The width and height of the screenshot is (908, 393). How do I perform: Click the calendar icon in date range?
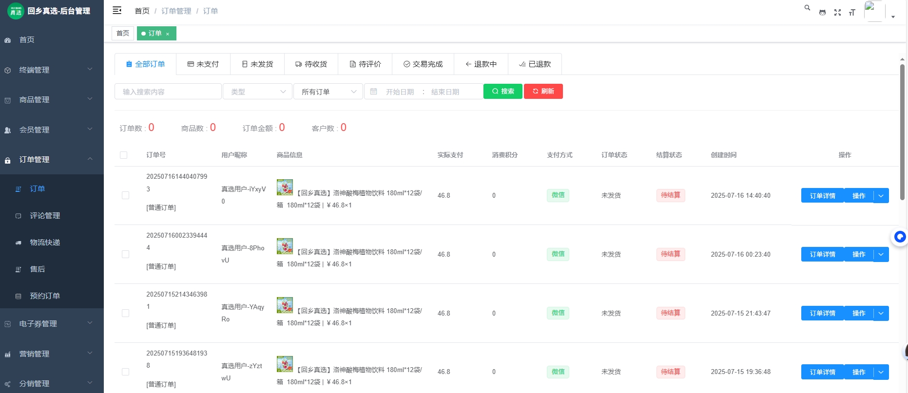click(x=374, y=92)
